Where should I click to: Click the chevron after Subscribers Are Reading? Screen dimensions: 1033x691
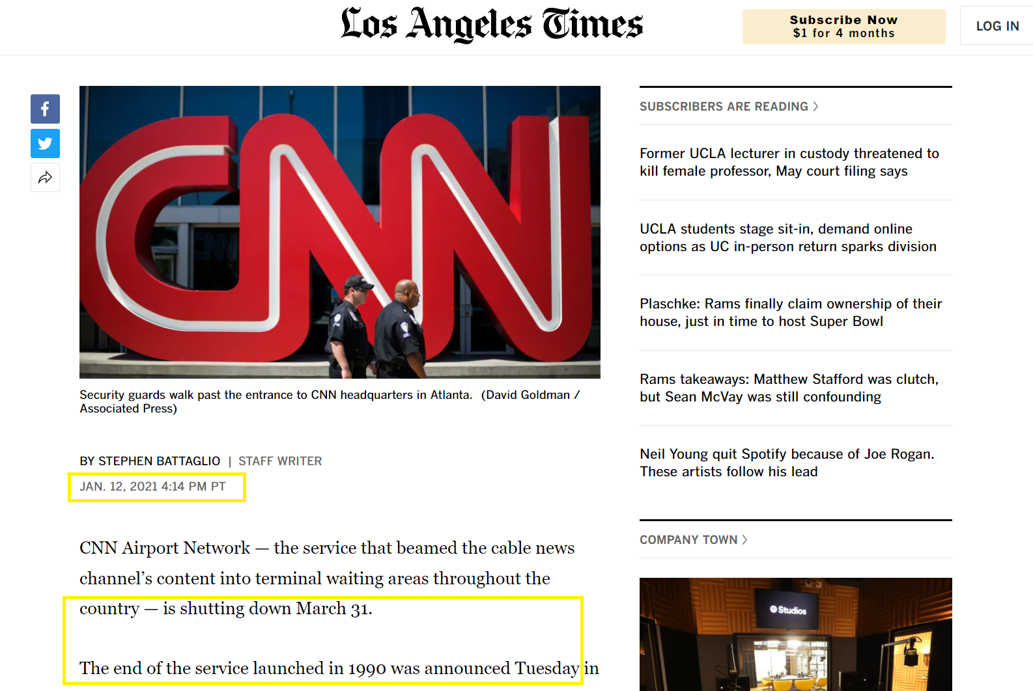click(x=815, y=106)
